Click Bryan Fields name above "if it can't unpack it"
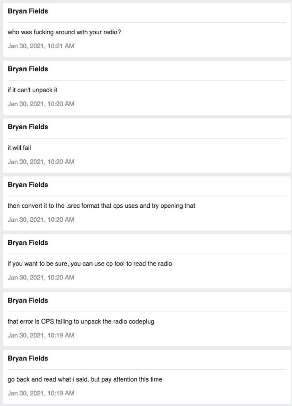This screenshot has width=292, height=406. (28, 69)
